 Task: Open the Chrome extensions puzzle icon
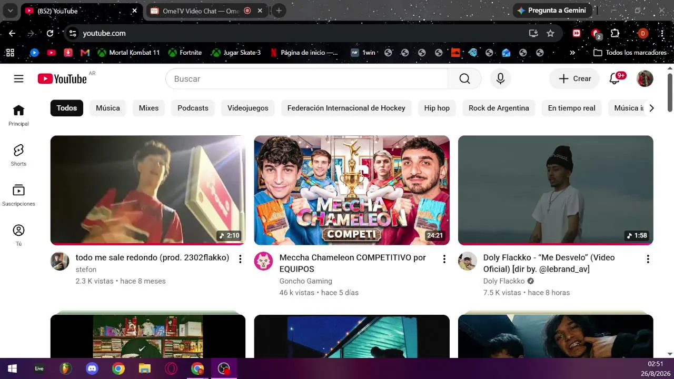click(614, 33)
